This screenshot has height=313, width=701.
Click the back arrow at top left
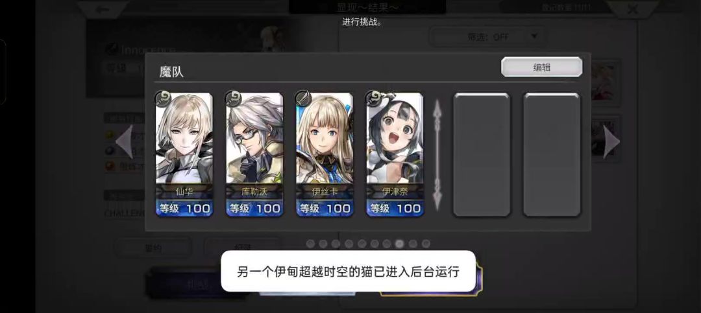tap(103, 9)
